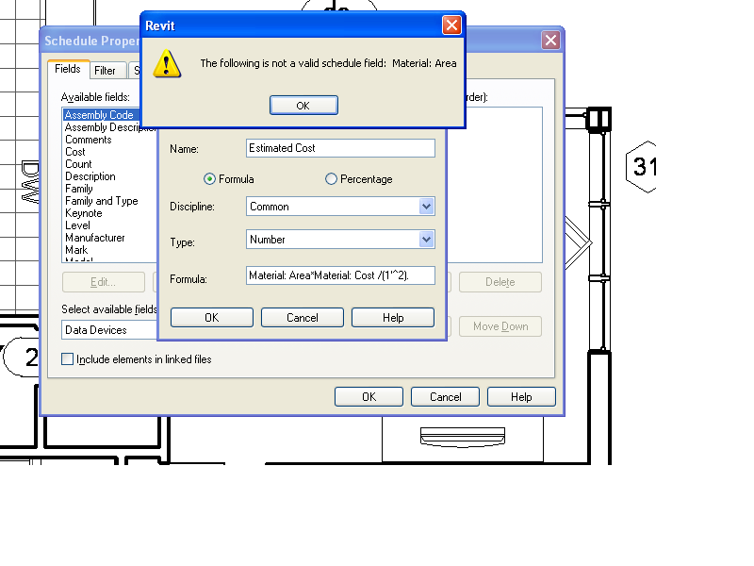Click the Formula input field
This screenshot has width=754, height=566.
340,275
